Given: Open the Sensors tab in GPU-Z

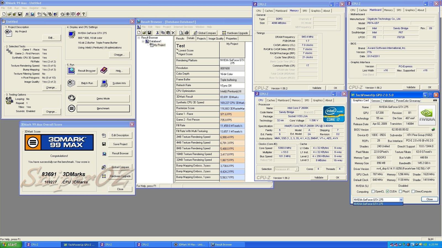Looking at the screenshot, I should point(376,101).
